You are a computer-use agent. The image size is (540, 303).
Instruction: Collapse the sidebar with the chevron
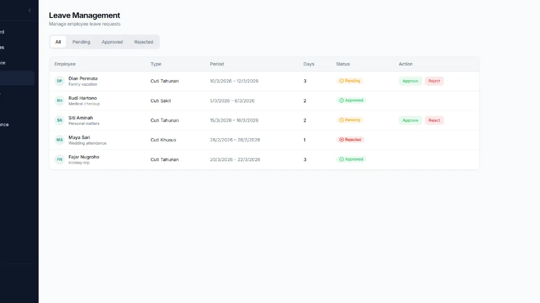point(30,10)
